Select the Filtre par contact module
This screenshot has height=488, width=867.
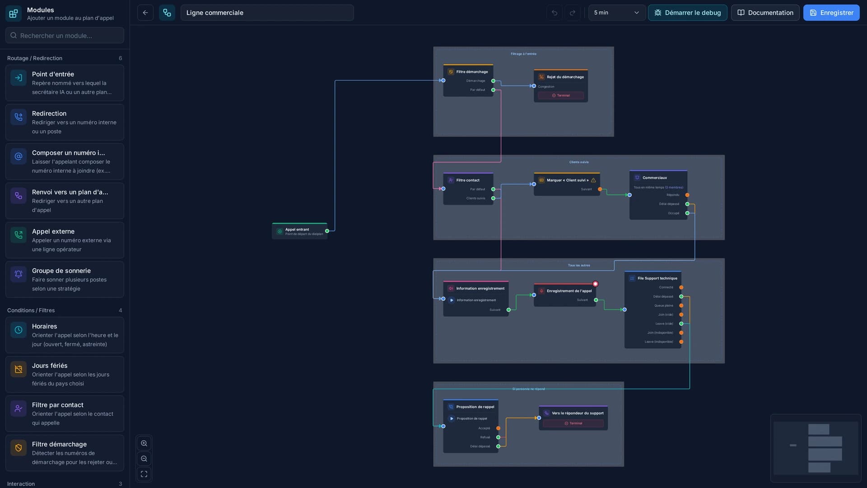[65, 414]
